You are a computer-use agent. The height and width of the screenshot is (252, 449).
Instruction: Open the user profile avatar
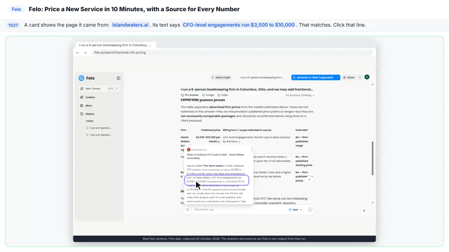367,77
